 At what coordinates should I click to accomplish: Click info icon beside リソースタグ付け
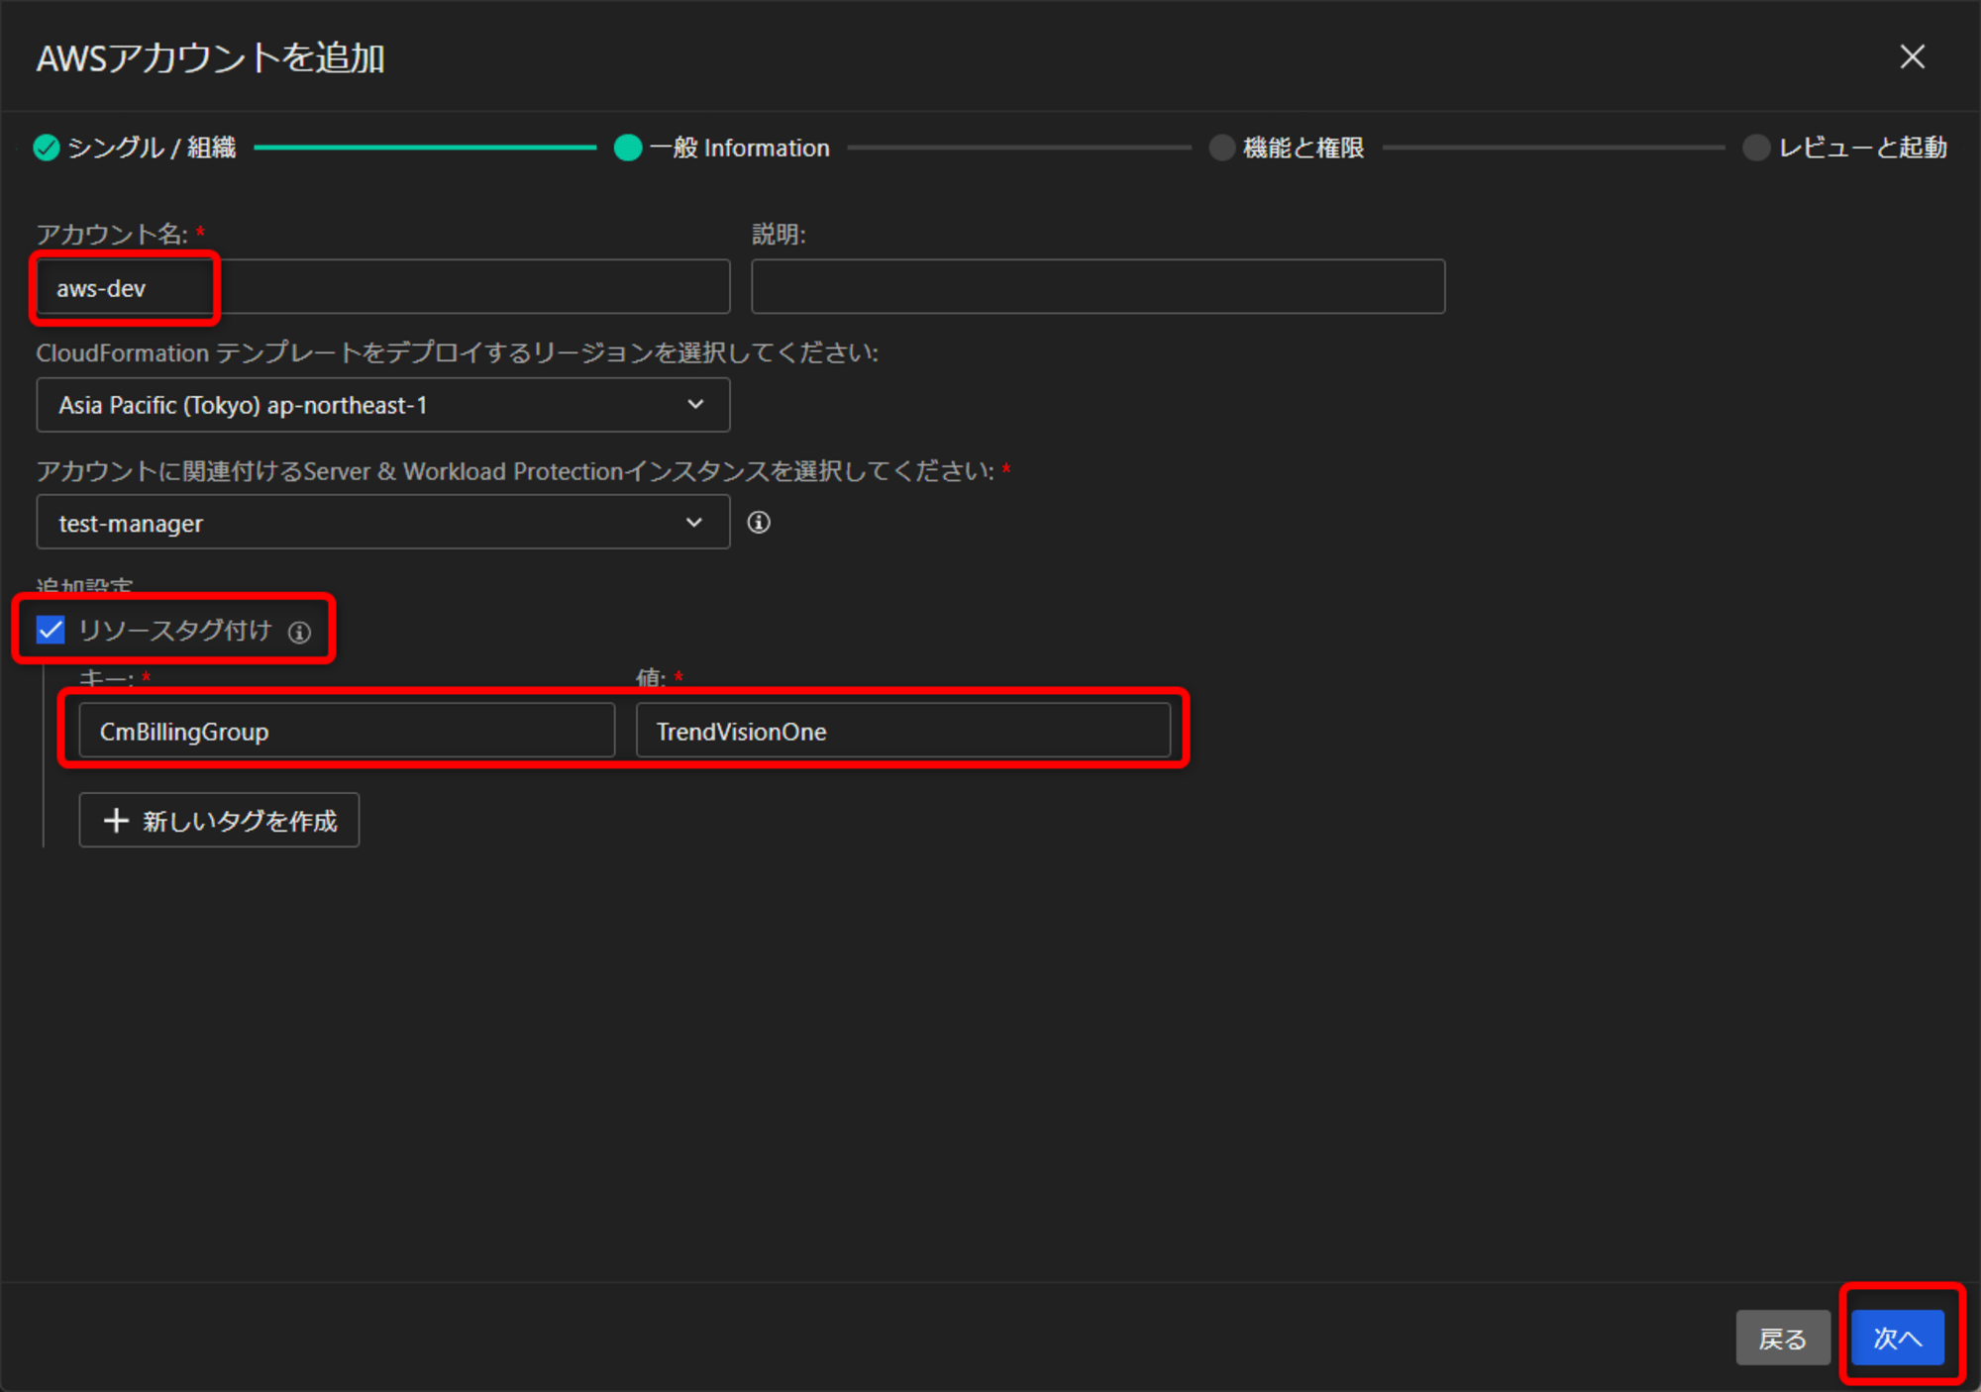299,632
